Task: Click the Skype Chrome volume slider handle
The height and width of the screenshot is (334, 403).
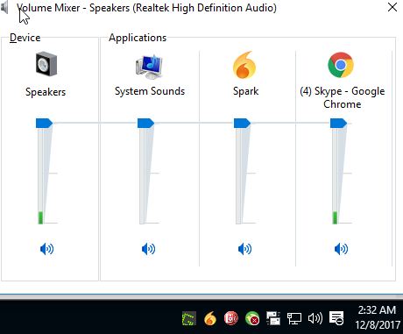Action: 338,123
